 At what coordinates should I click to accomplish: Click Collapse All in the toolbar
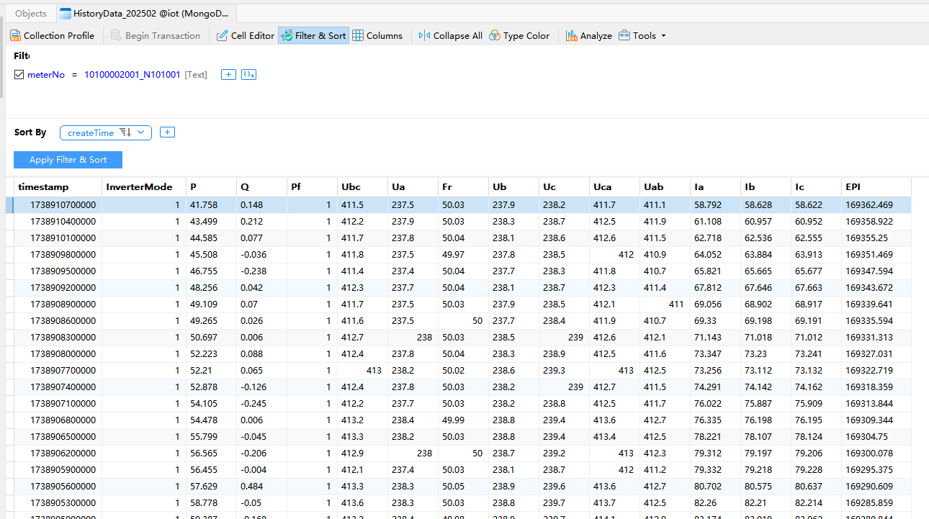[451, 35]
